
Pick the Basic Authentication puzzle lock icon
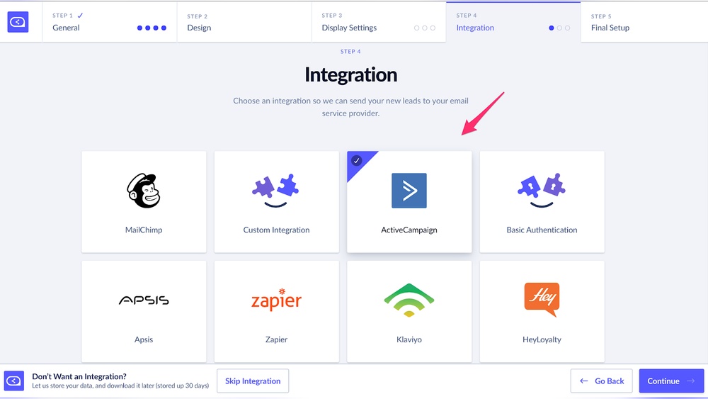point(542,190)
